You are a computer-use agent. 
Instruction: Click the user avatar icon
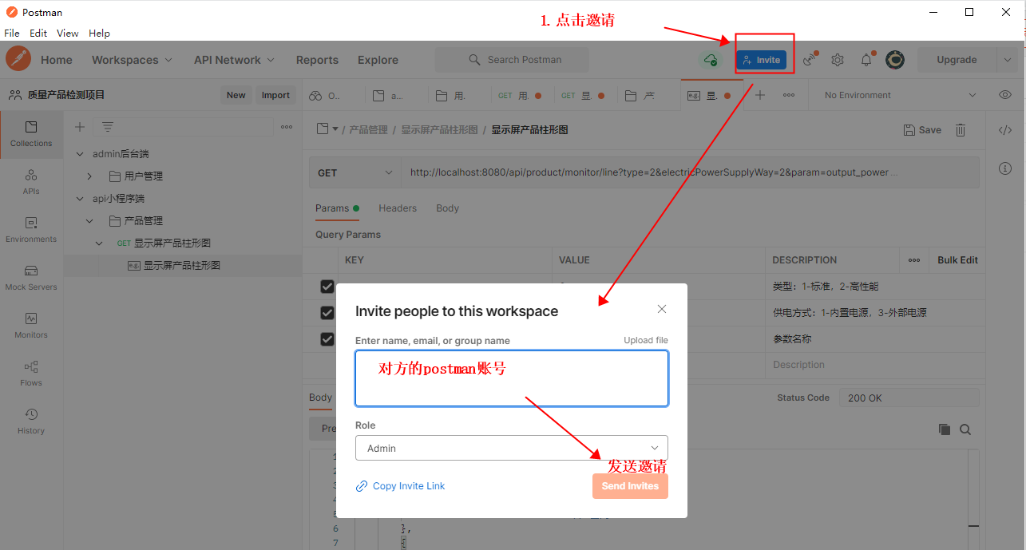click(x=895, y=60)
